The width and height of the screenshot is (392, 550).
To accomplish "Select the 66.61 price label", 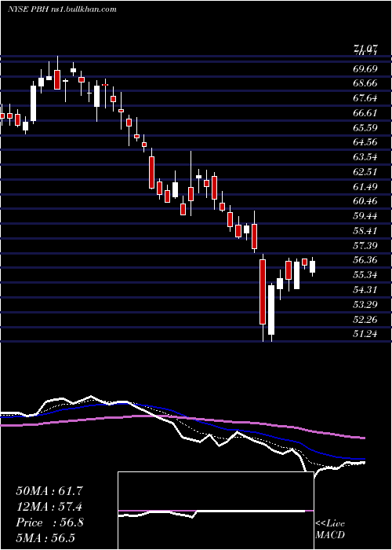I will (365, 113).
